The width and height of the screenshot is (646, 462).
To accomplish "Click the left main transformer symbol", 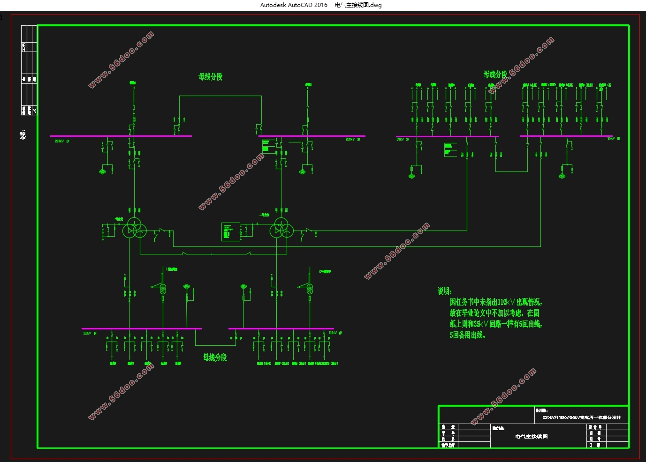I will click(x=134, y=230).
